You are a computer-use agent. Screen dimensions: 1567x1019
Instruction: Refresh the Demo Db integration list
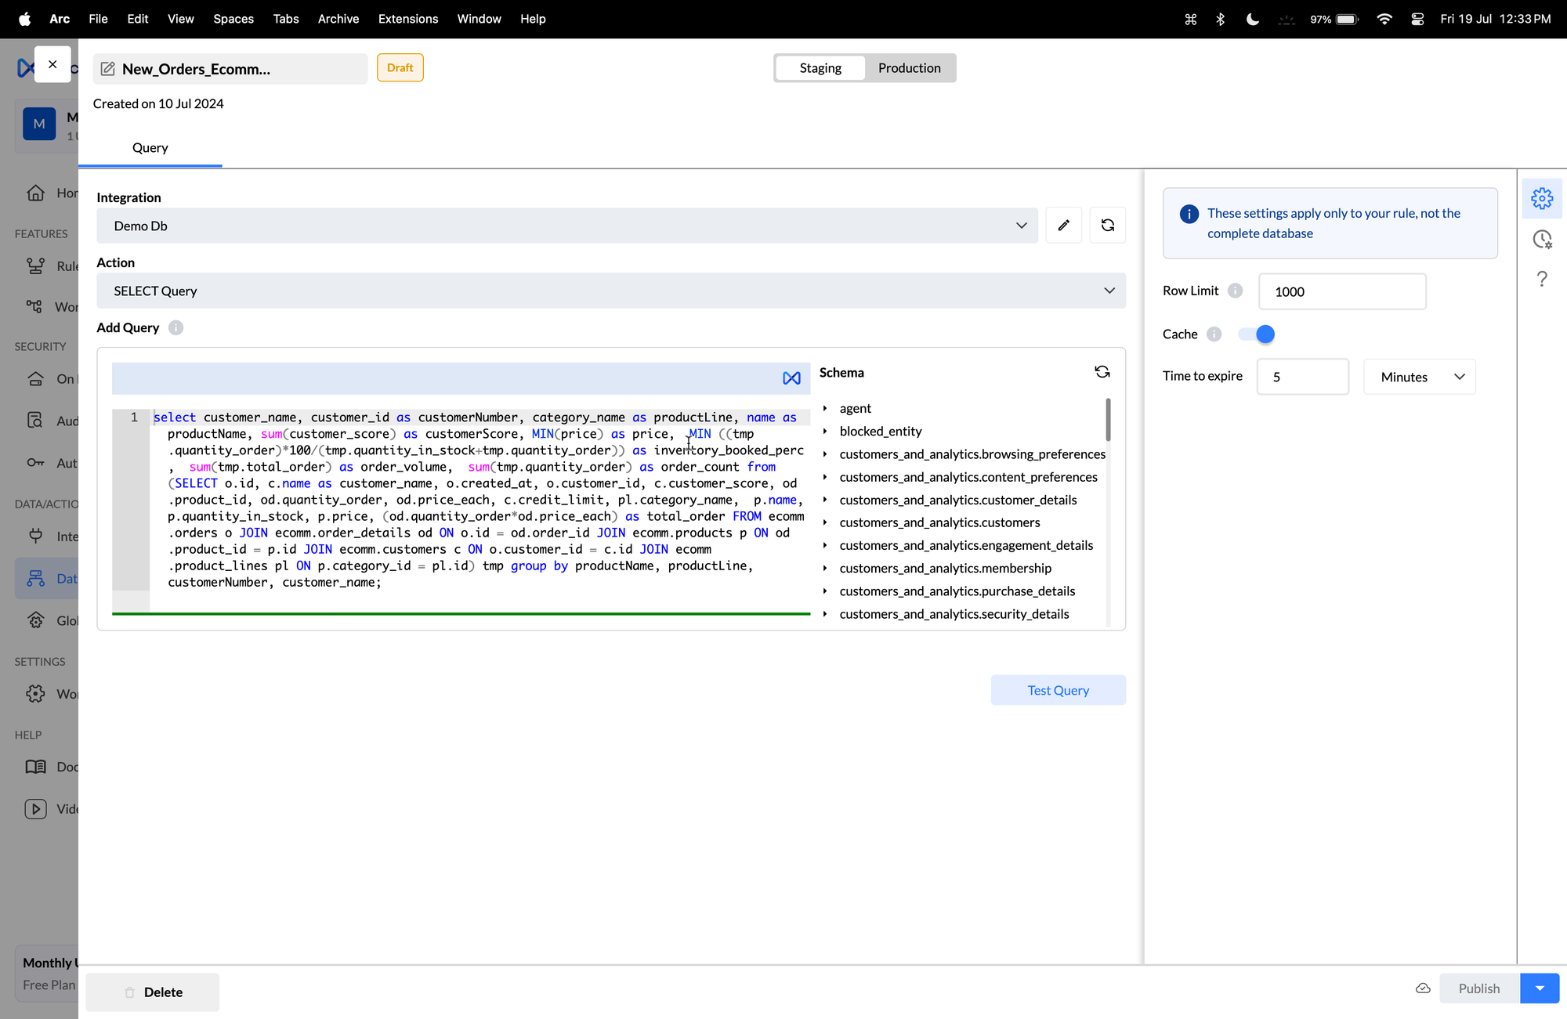1107,226
